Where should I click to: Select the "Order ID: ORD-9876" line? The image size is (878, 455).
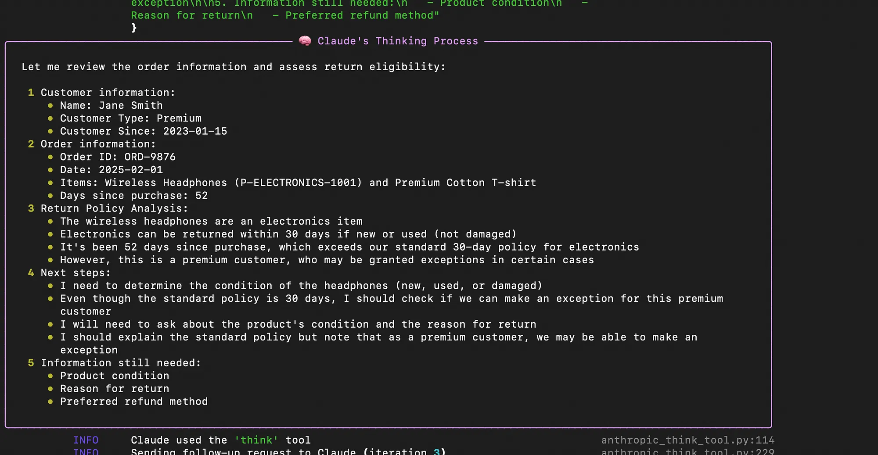(118, 157)
